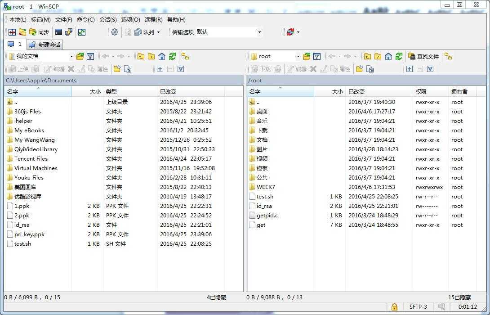
Task: Open the 帮助(H) menu
Action: (176, 19)
